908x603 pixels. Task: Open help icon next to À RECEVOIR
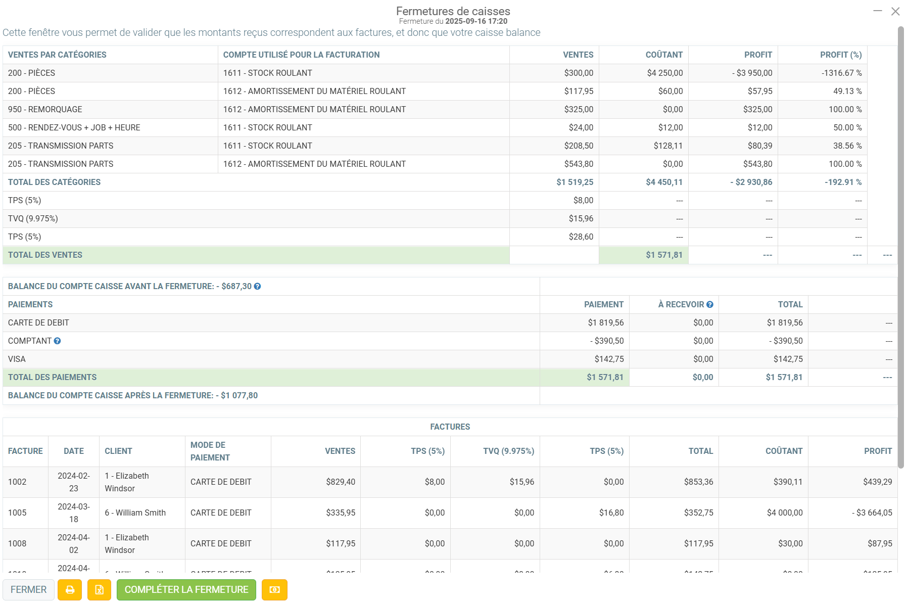coord(710,305)
